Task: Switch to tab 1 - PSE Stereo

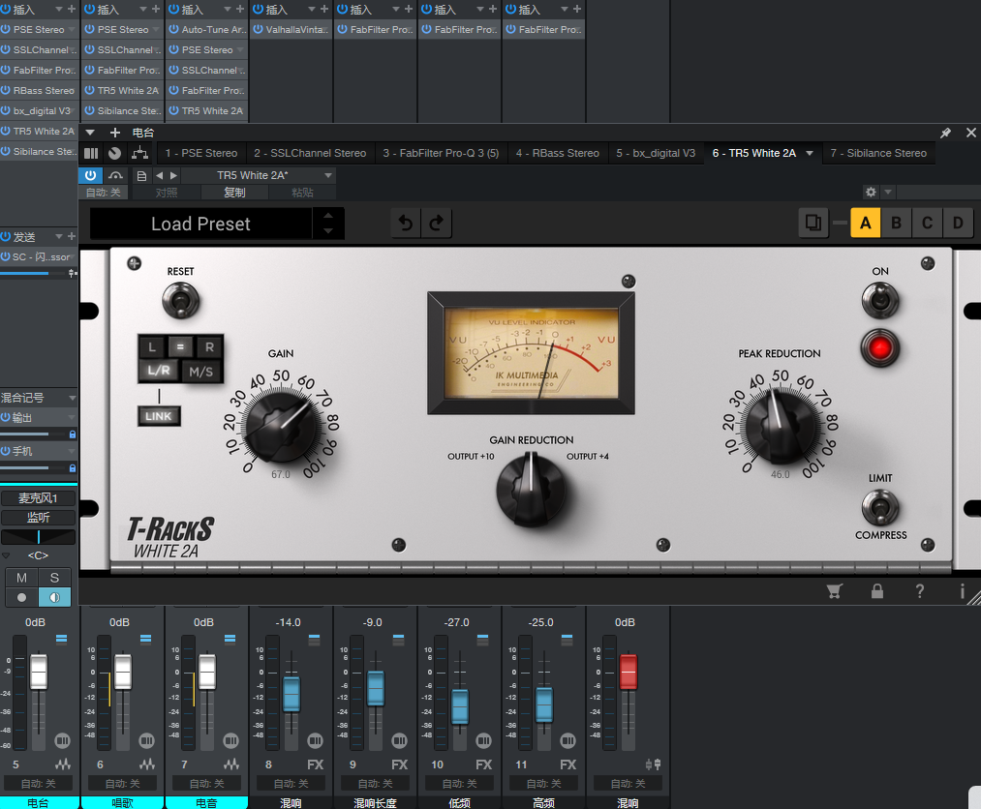Action: point(201,153)
